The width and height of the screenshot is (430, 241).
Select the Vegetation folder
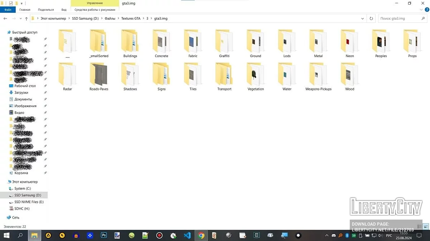(x=255, y=77)
